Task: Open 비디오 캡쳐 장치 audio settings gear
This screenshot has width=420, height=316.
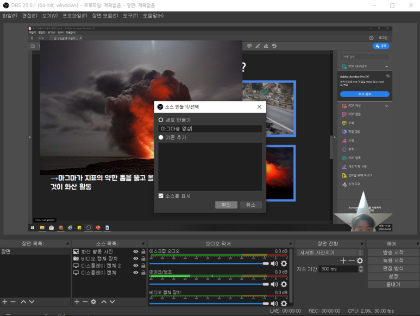Action: tap(284, 304)
